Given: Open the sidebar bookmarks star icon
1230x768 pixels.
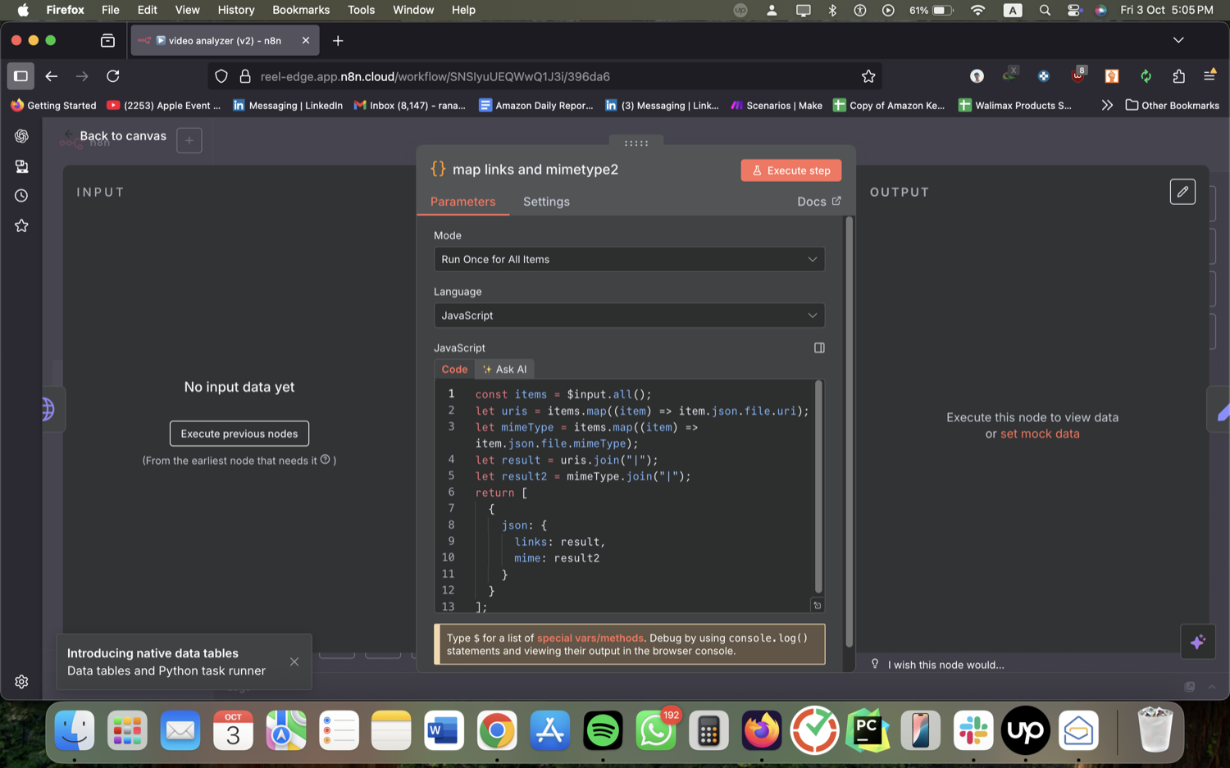Looking at the screenshot, I should (21, 225).
